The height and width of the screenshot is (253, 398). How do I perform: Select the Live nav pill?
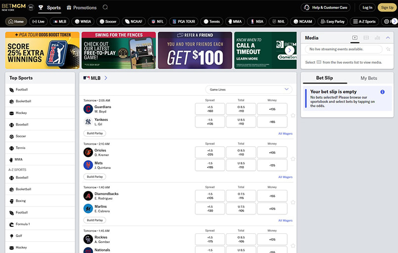[38, 22]
